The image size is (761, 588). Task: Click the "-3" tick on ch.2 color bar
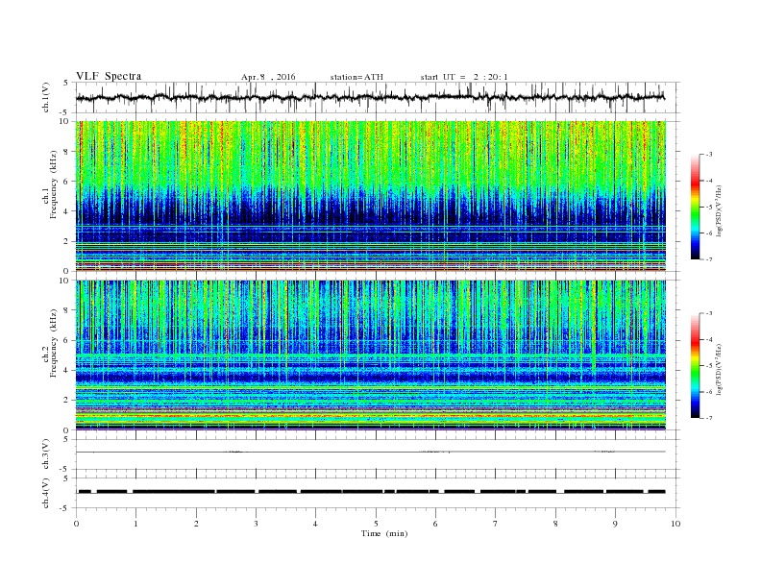click(x=709, y=313)
